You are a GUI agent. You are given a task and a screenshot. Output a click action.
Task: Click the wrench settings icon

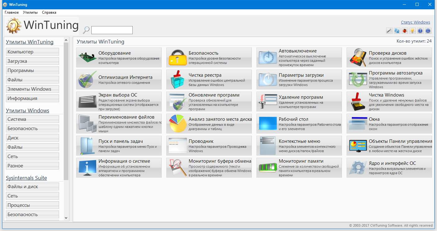[389, 31]
